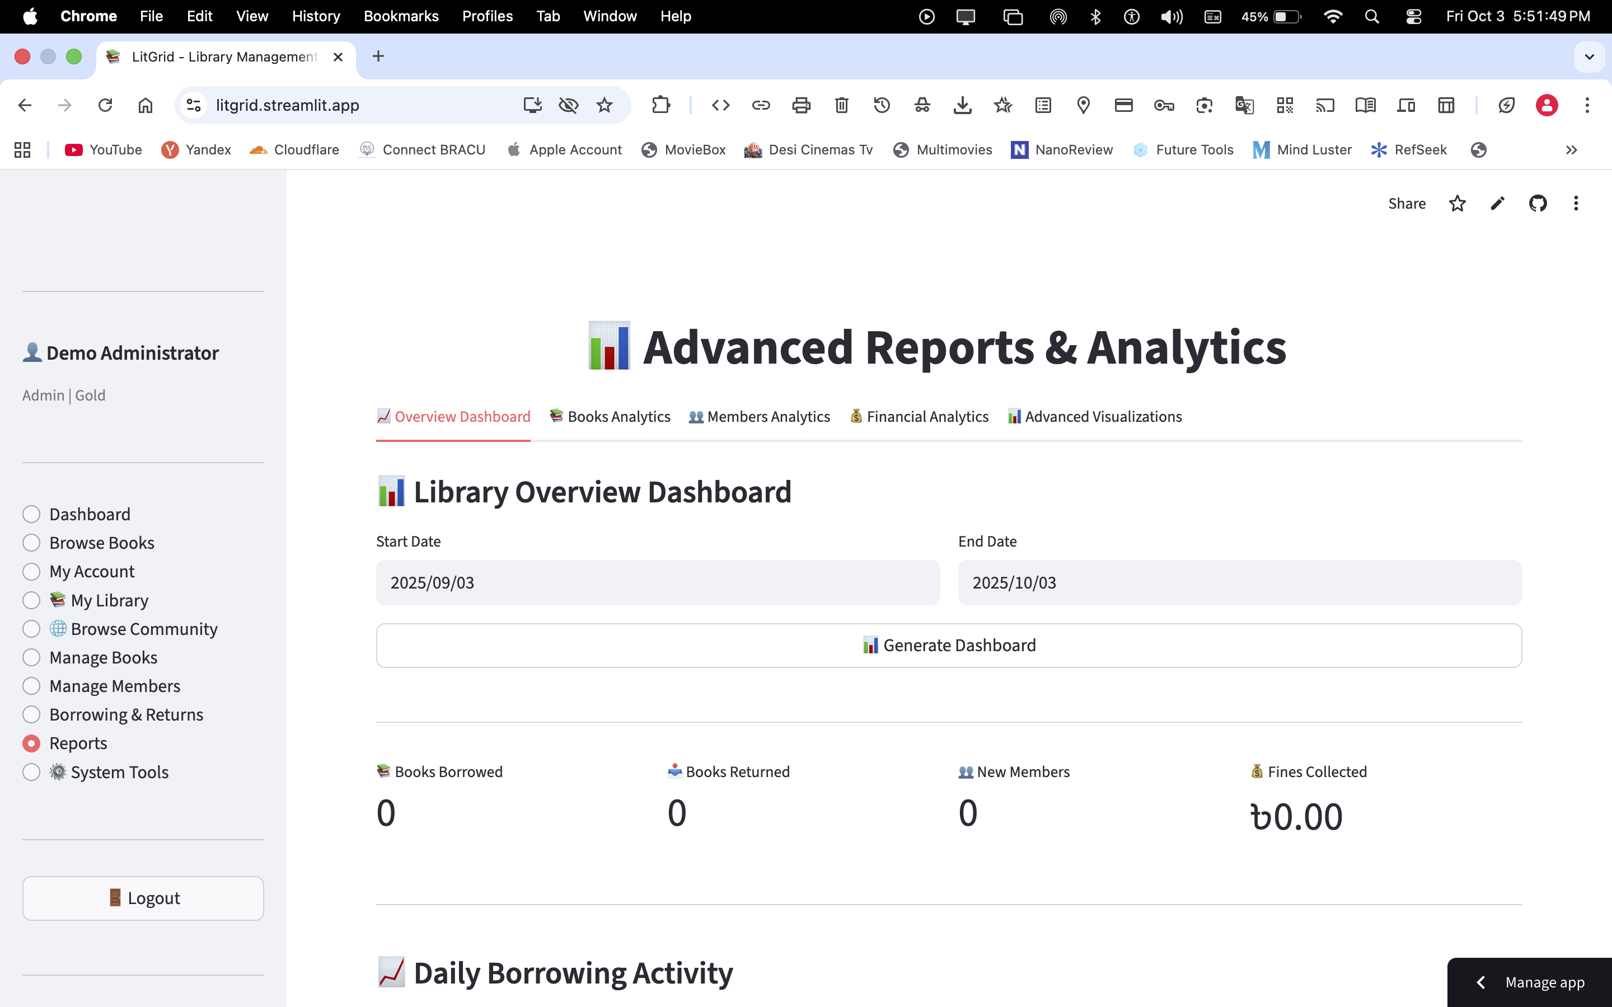The height and width of the screenshot is (1007, 1612).
Task: Open Streamlit three-dot app menu
Action: [x=1576, y=203]
